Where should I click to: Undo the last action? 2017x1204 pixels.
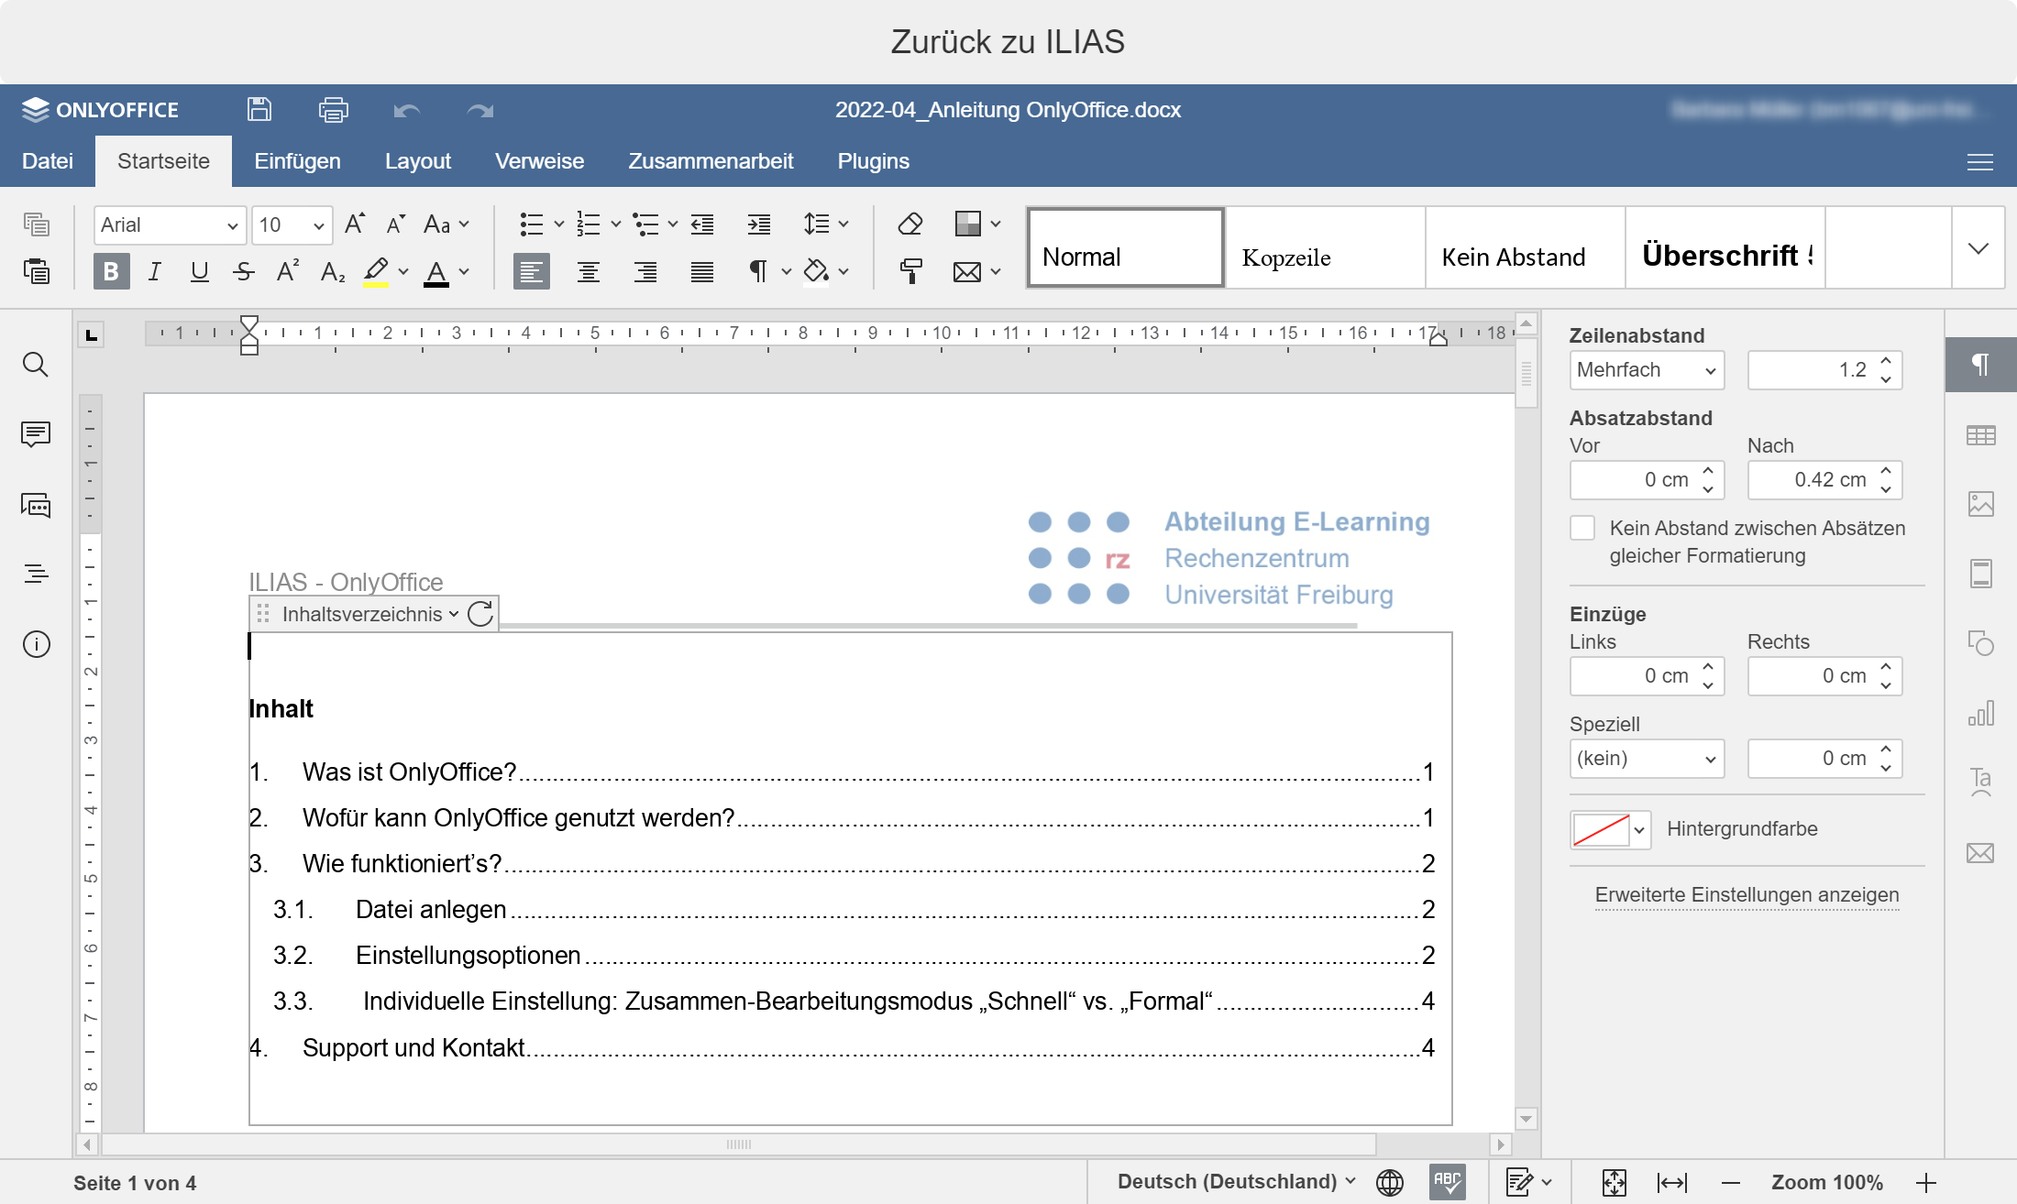(x=407, y=111)
